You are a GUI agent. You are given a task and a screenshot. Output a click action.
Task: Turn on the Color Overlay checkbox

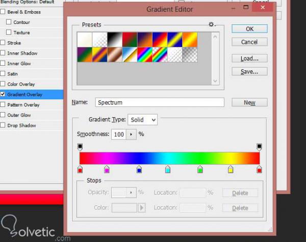click(3, 84)
